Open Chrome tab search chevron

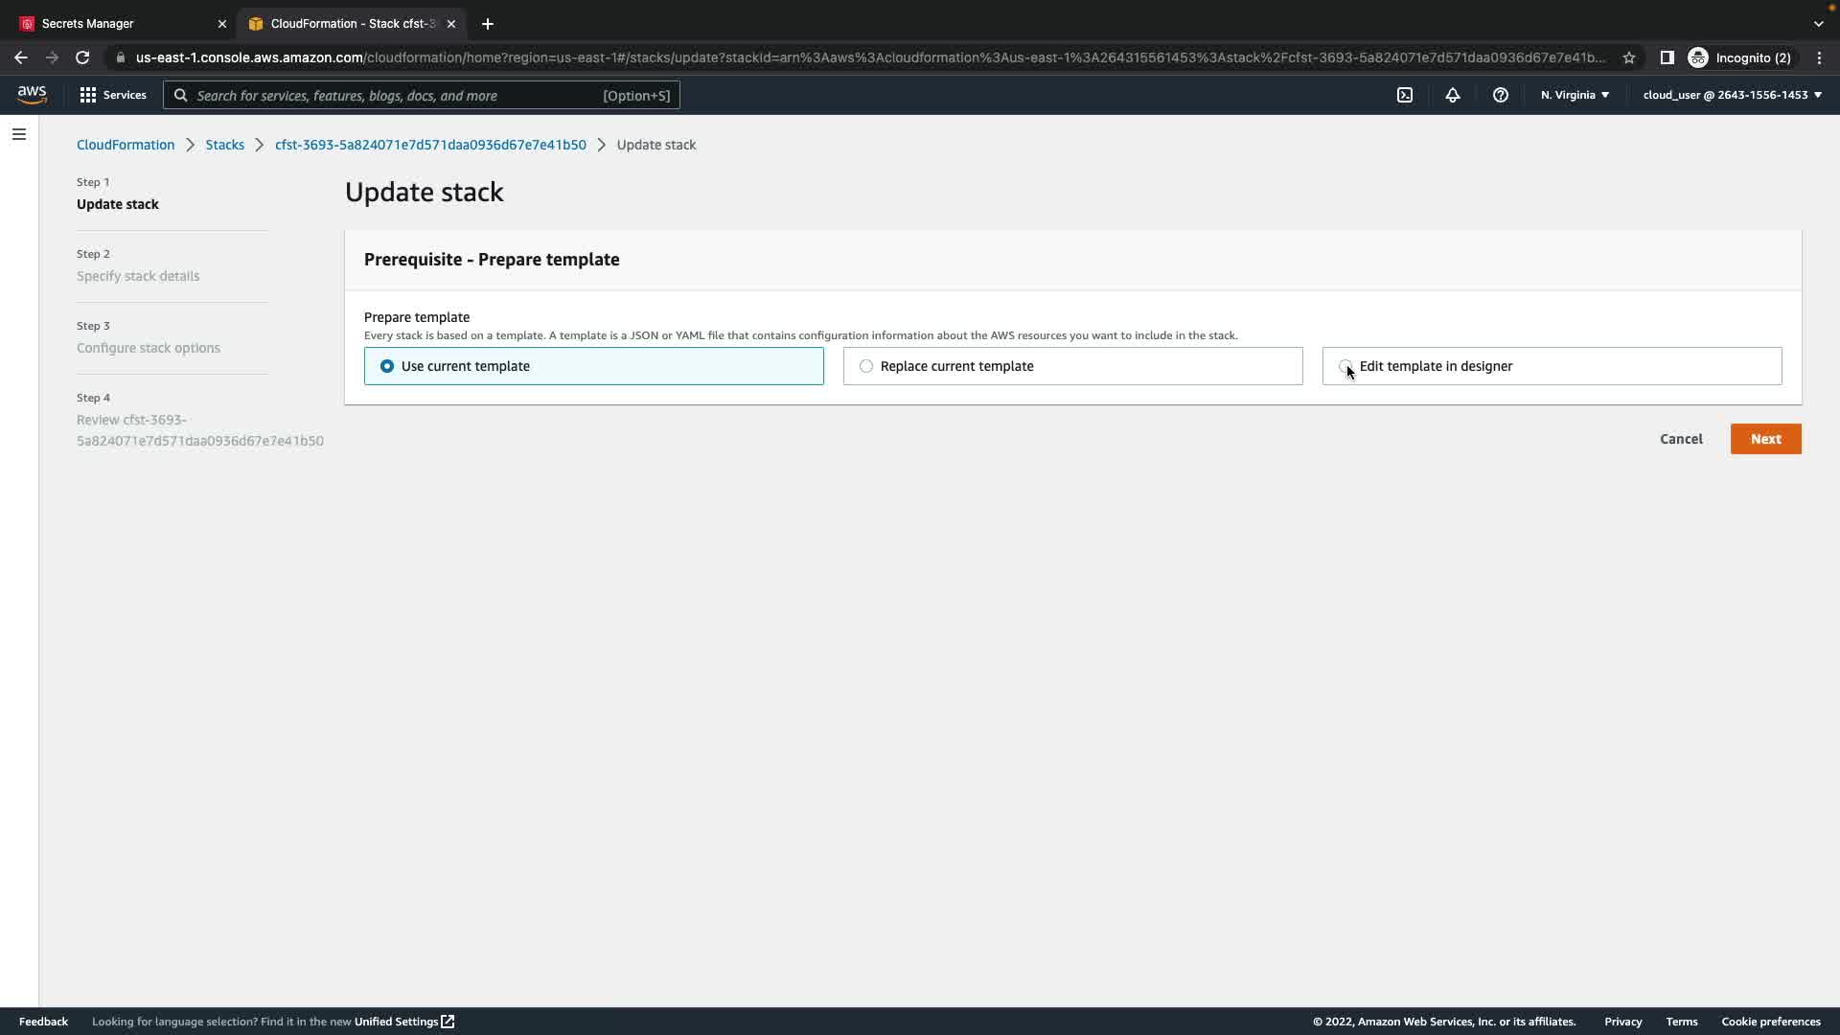click(x=1818, y=23)
